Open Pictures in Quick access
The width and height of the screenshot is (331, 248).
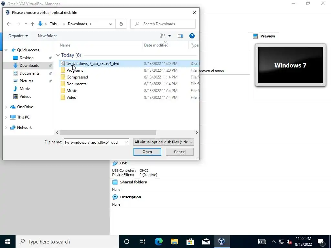tap(27, 81)
